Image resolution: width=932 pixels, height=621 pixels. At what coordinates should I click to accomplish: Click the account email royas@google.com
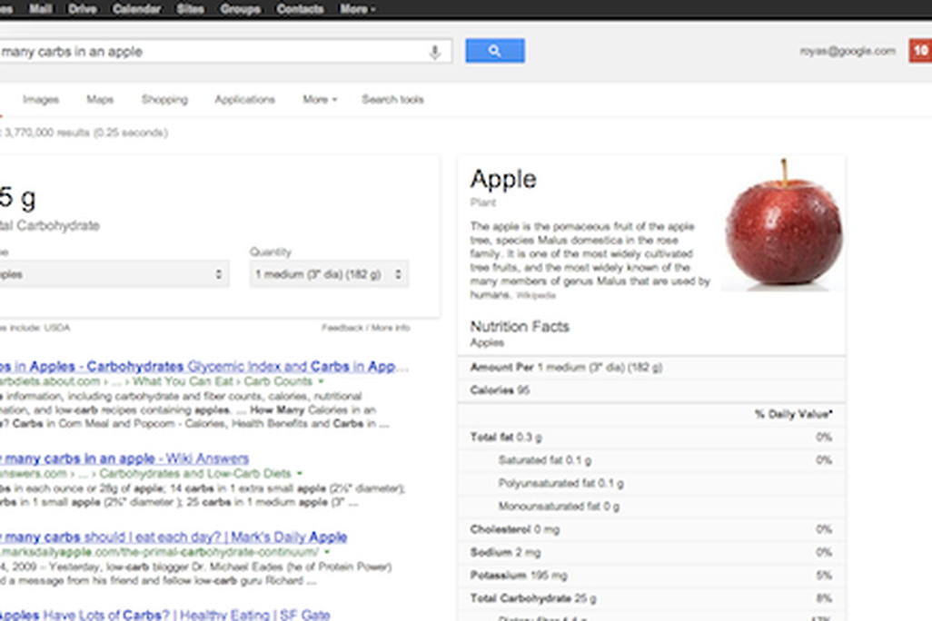click(x=848, y=51)
